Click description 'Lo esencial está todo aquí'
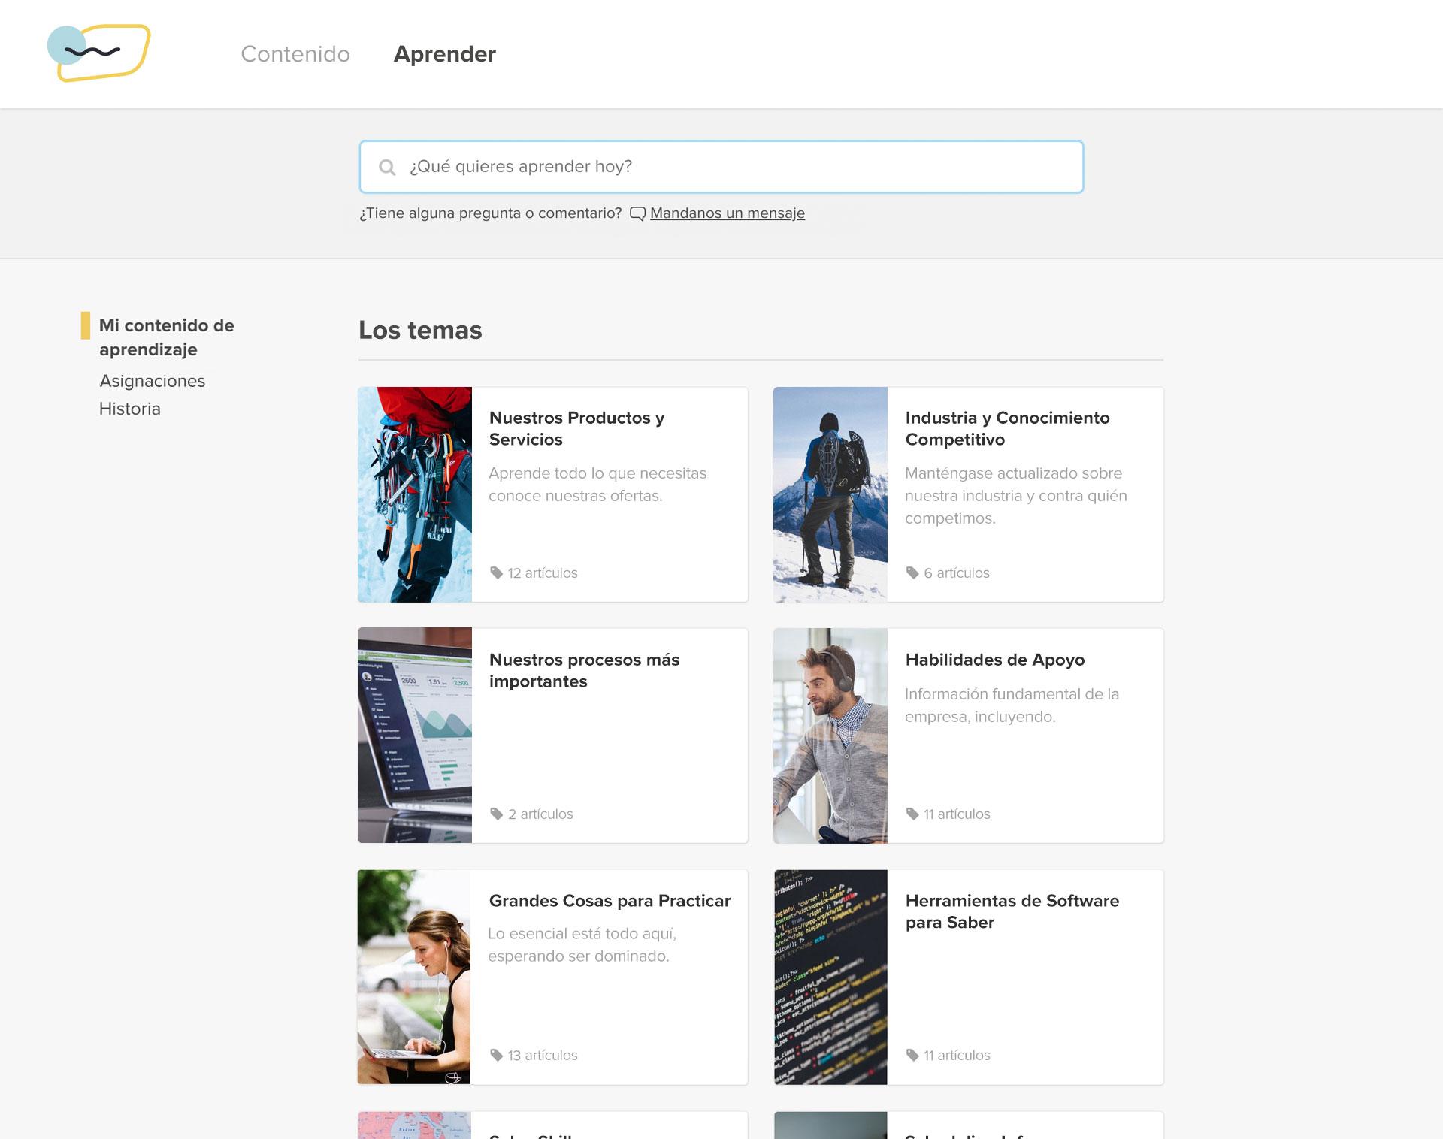The height and width of the screenshot is (1139, 1443). coord(582,944)
